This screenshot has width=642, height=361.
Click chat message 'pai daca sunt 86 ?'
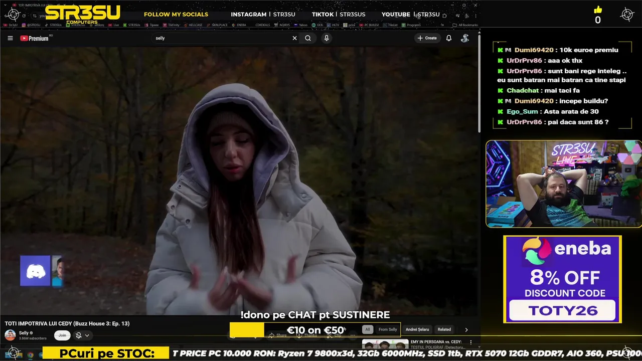(577, 122)
